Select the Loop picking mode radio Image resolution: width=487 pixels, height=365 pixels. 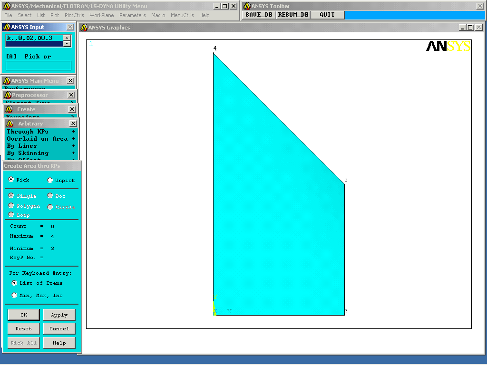11,214
